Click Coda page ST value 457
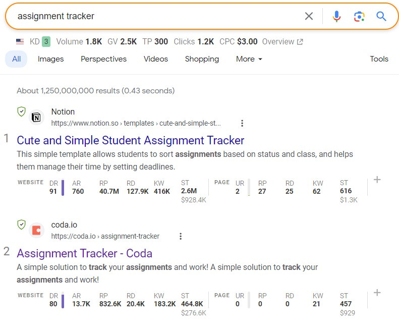Screen dimensions: 399x331 coord(346,304)
